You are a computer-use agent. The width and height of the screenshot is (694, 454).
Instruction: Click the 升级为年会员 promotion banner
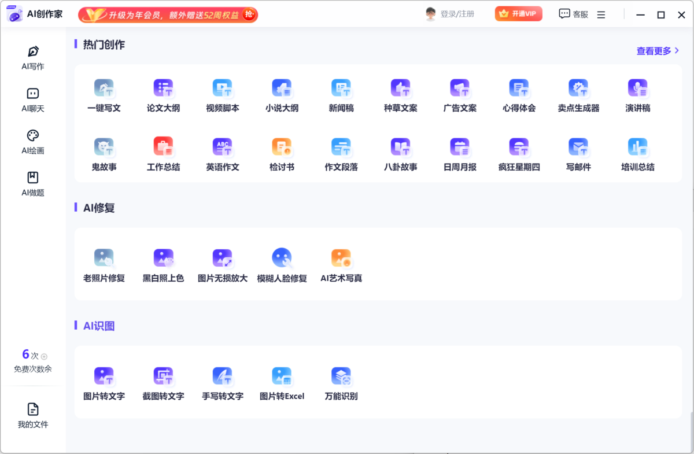[168, 14]
